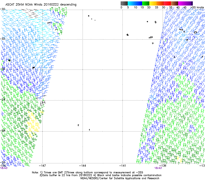Click the '-147' longitude axis label
The image size is (205, 180).
tap(42, 166)
